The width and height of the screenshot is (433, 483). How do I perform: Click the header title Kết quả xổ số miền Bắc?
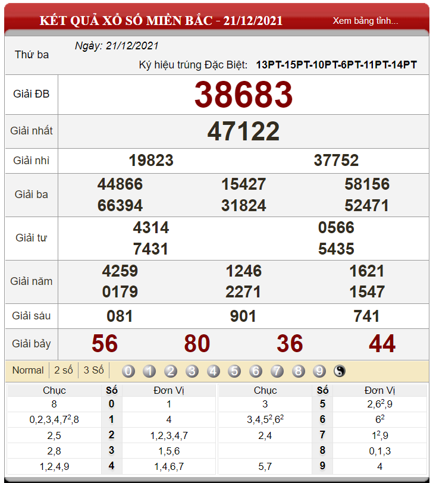click(161, 21)
